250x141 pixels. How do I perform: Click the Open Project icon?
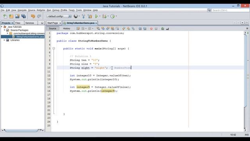coord(17,16)
